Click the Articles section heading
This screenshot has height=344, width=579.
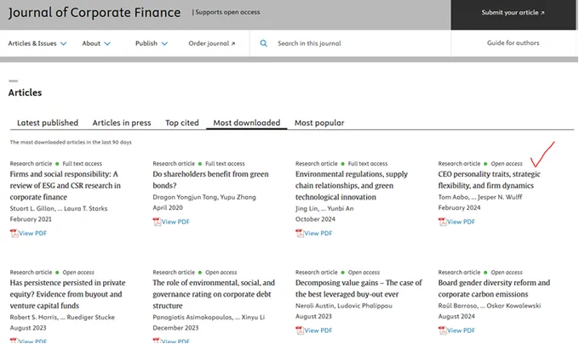pyautogui.click(x=25, y=93)
